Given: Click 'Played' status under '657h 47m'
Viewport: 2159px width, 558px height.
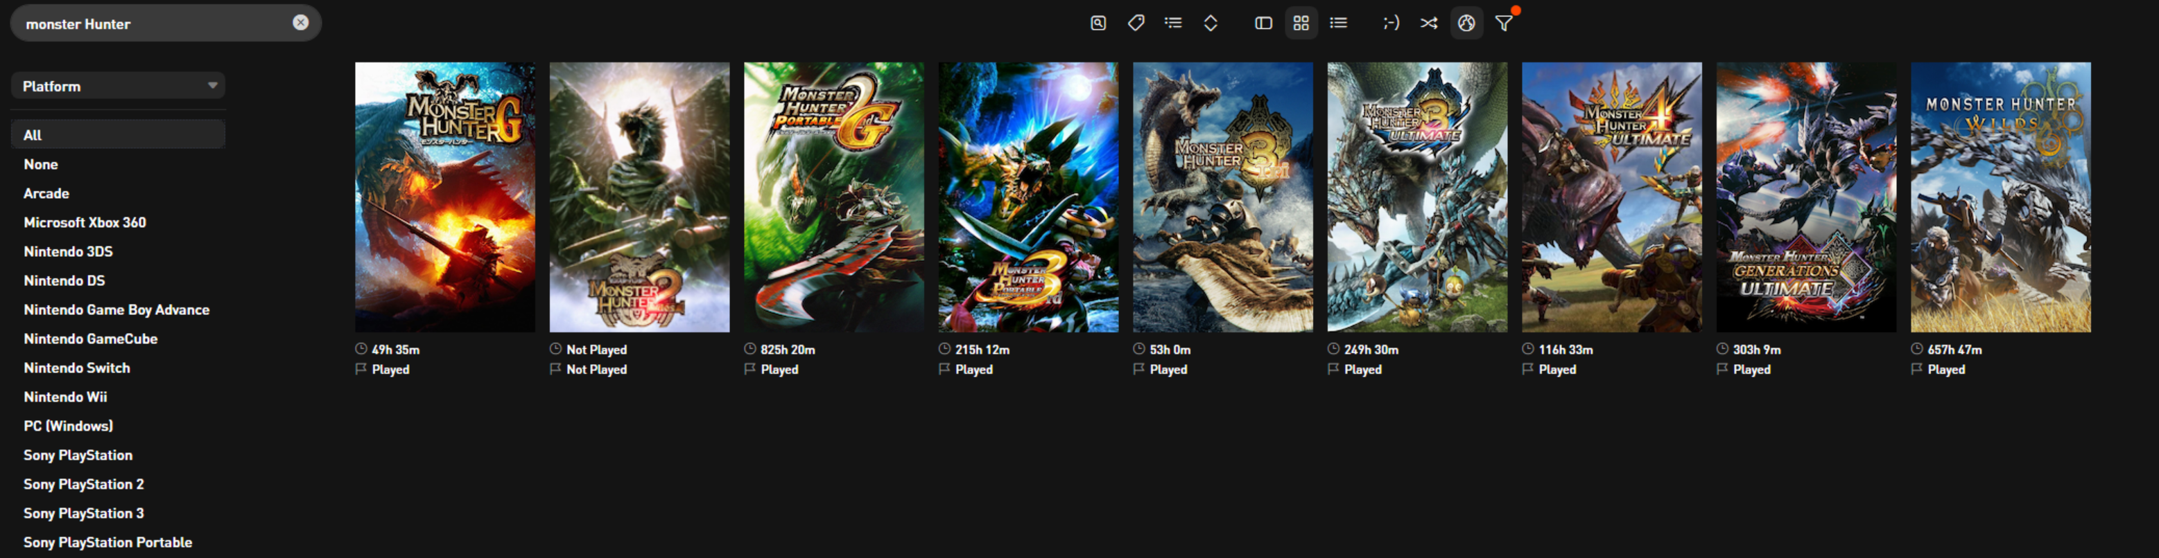Looking at the screenshot, I should 1946,370.
